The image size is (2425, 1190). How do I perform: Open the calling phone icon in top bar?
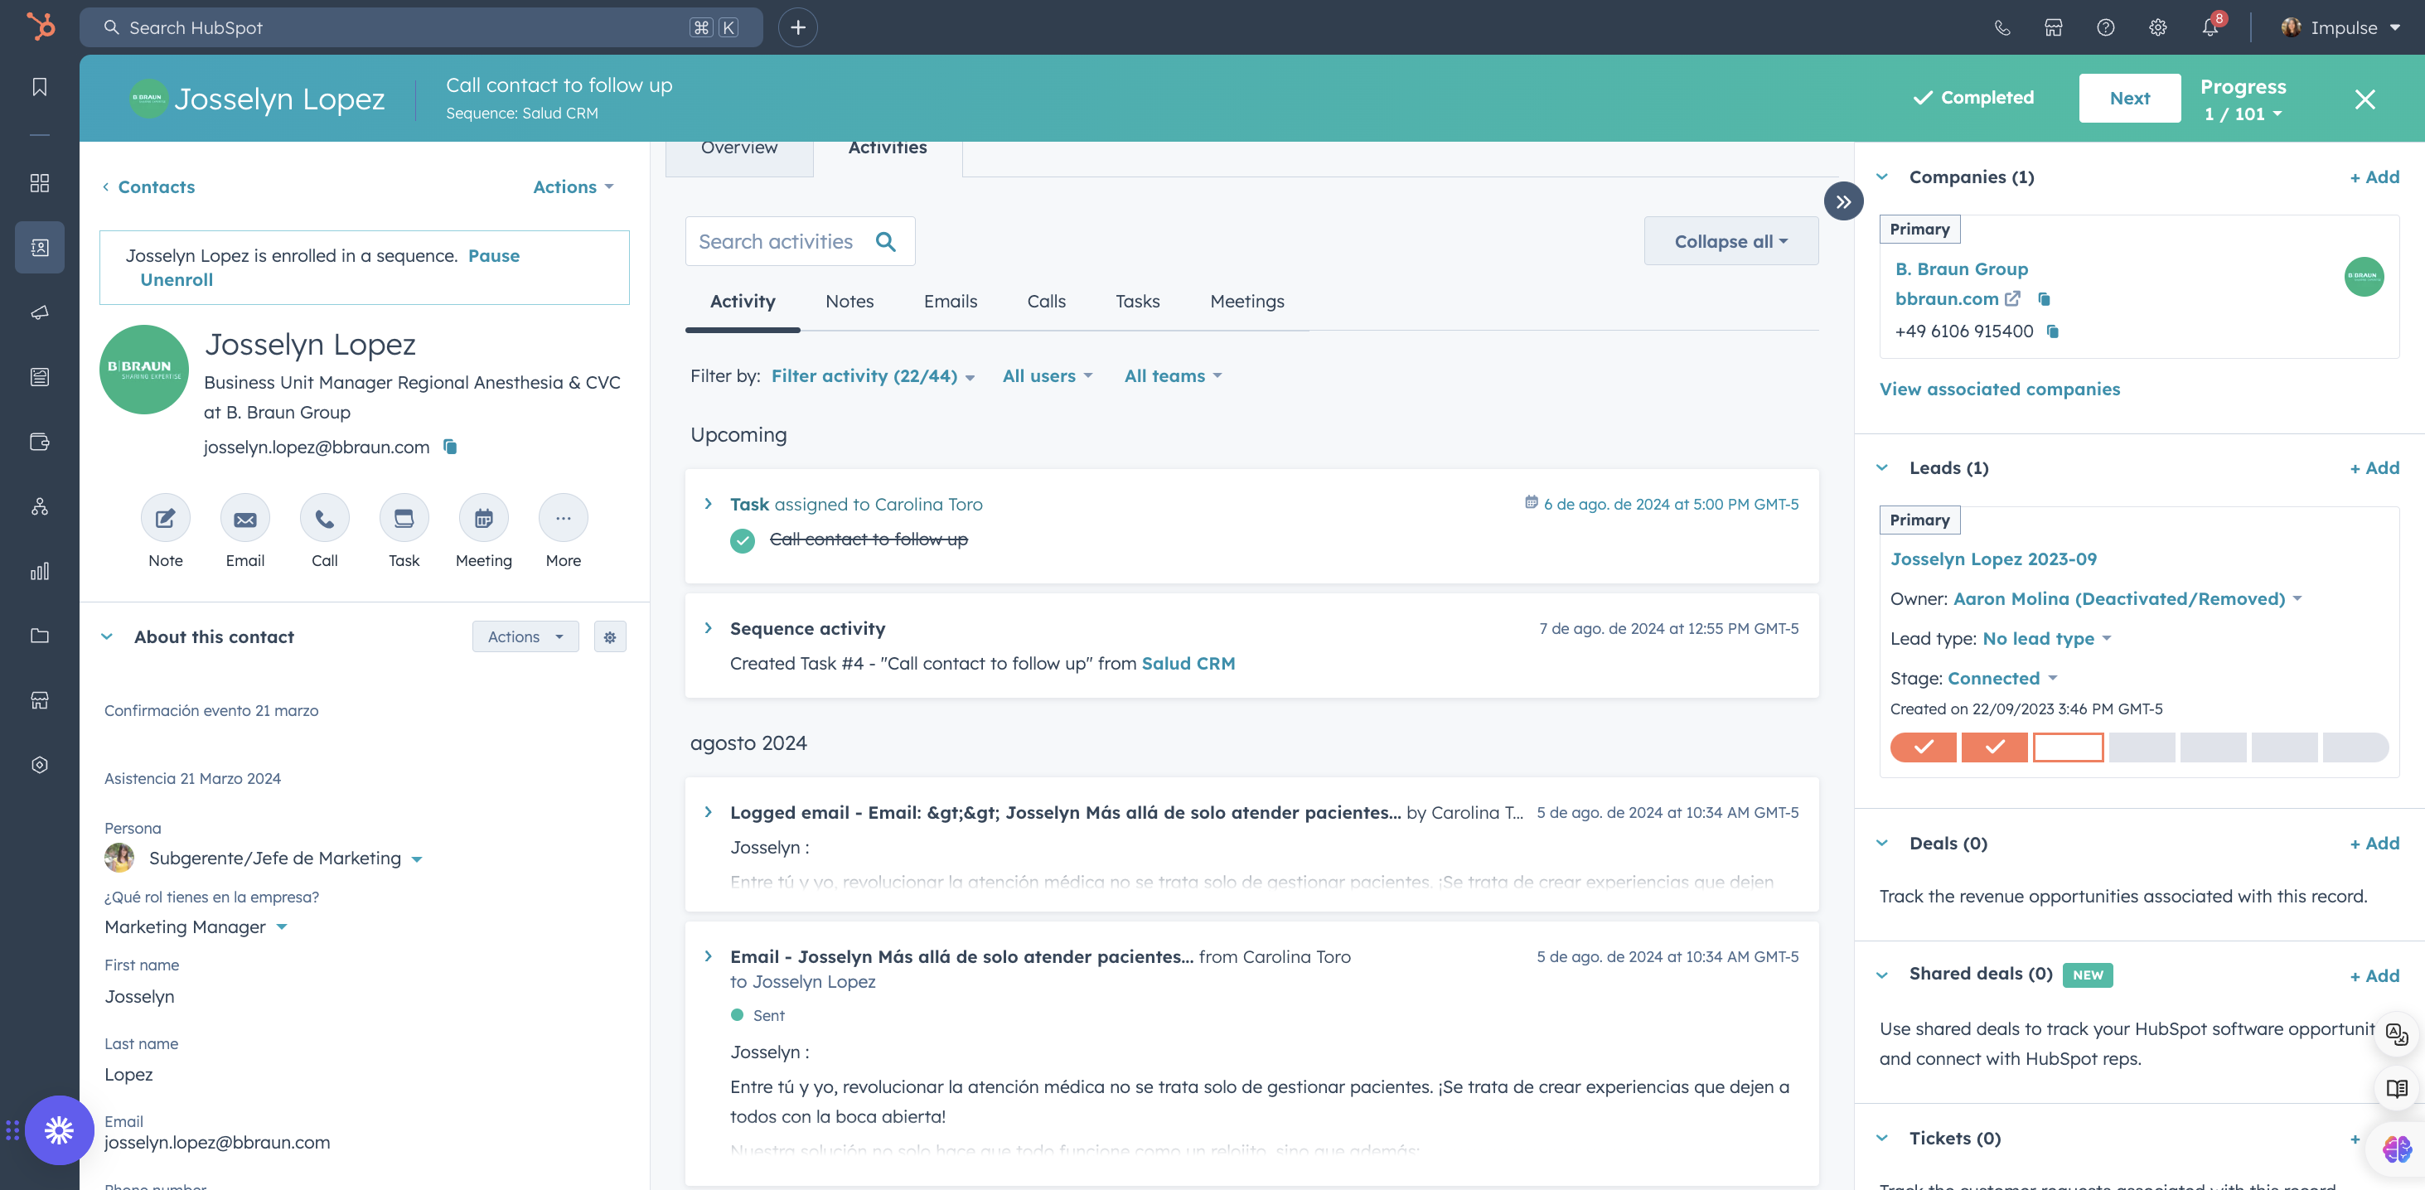[2002, 27]
